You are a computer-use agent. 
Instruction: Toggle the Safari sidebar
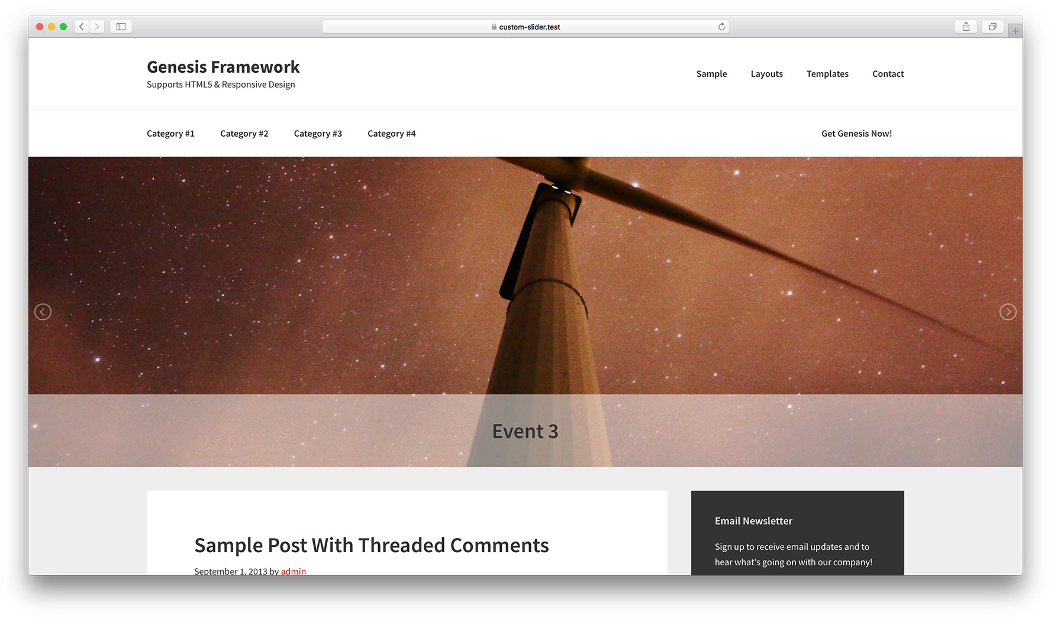point(121,26)
